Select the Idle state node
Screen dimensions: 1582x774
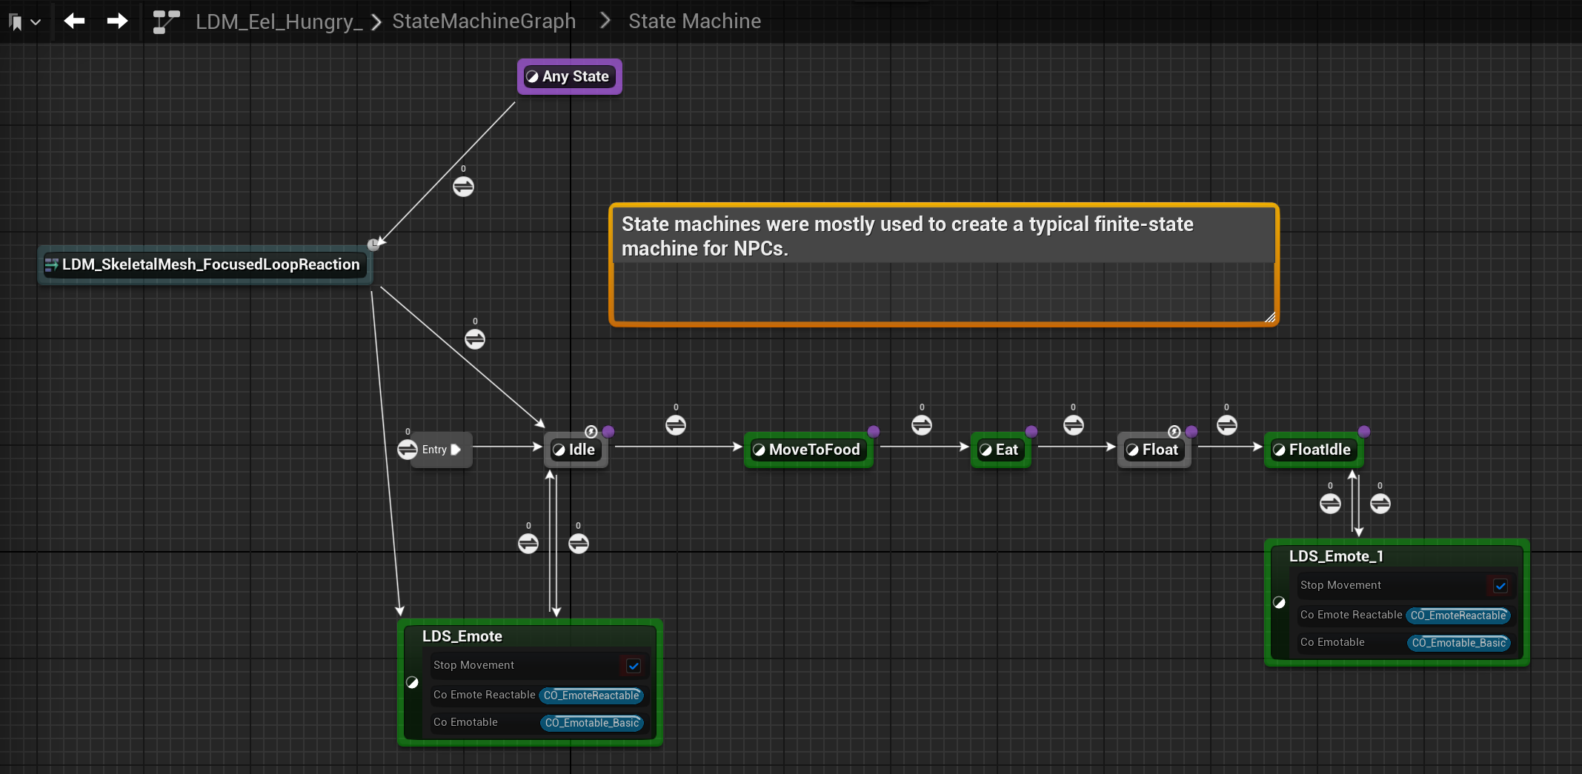coord(576,450)
